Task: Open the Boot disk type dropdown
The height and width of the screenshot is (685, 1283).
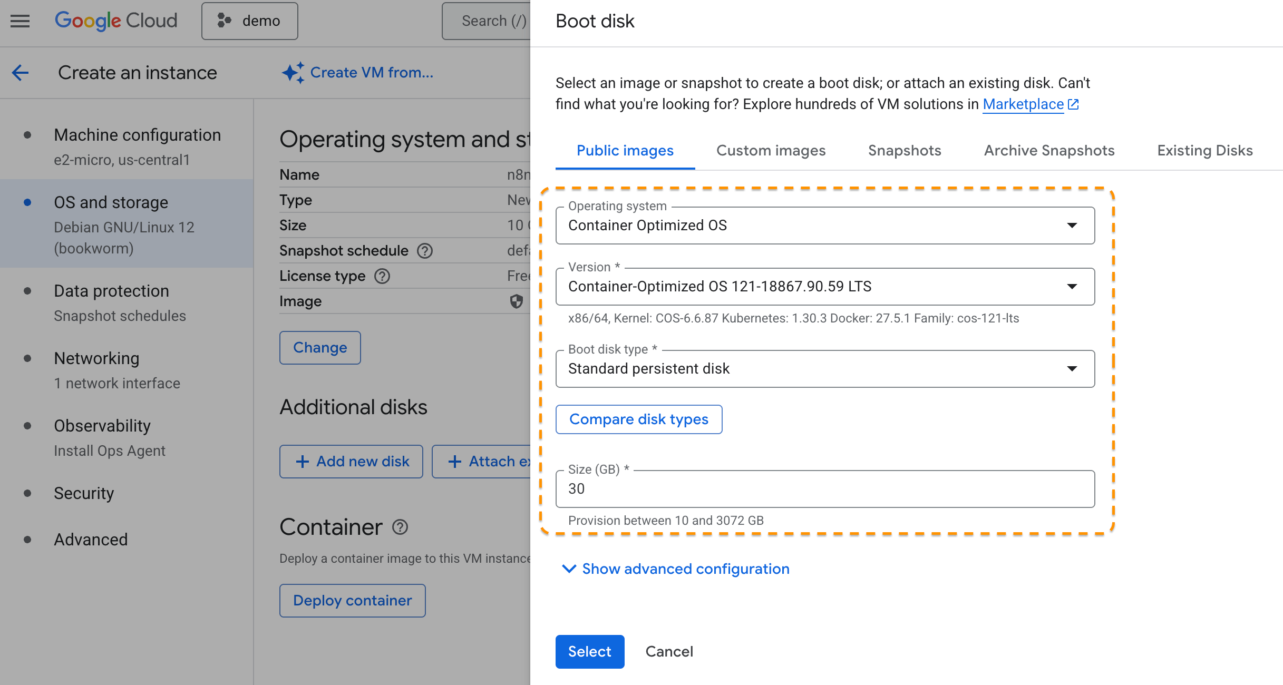Action: pyautogui.click(x=825, y=369)
